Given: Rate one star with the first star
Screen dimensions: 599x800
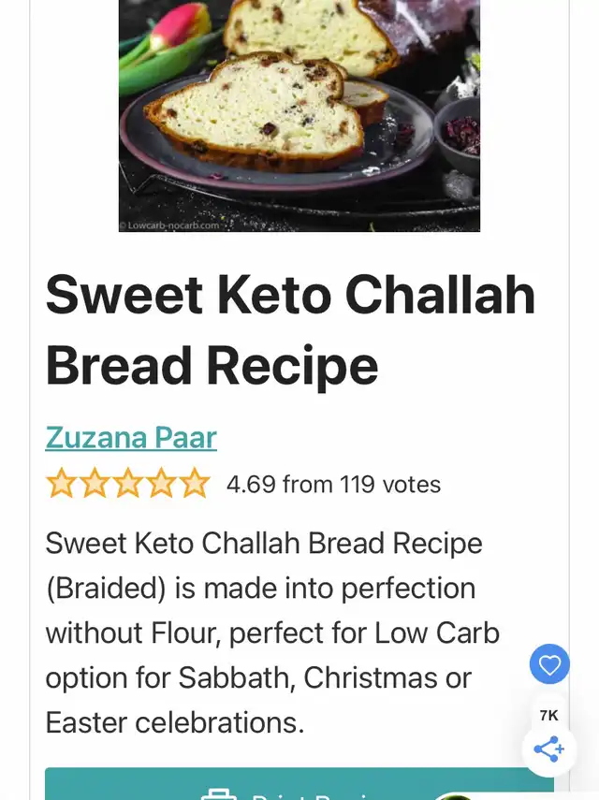Looking at the screenshot, I should click(61, 483).
